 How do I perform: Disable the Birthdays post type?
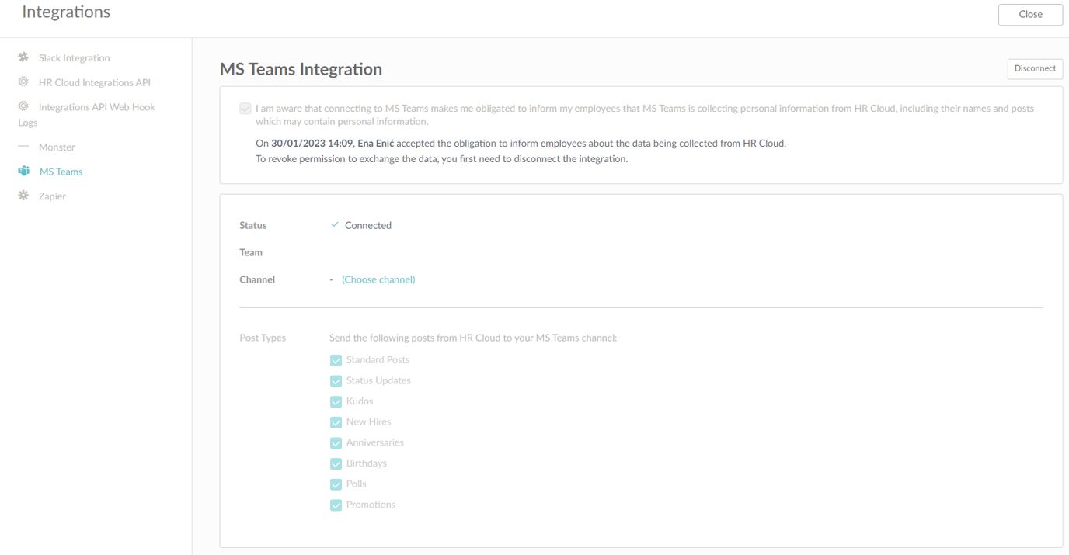coord(336,463)
